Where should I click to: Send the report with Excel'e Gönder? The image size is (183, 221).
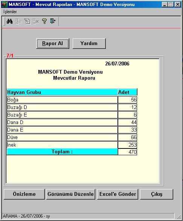click(x=117, y=194)
